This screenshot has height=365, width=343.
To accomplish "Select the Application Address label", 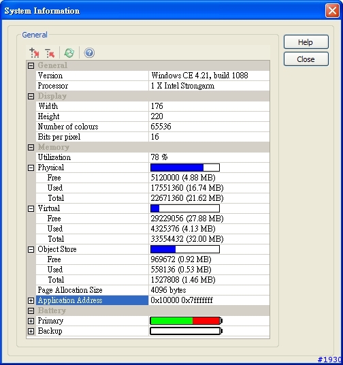I will tap(70, 300).
